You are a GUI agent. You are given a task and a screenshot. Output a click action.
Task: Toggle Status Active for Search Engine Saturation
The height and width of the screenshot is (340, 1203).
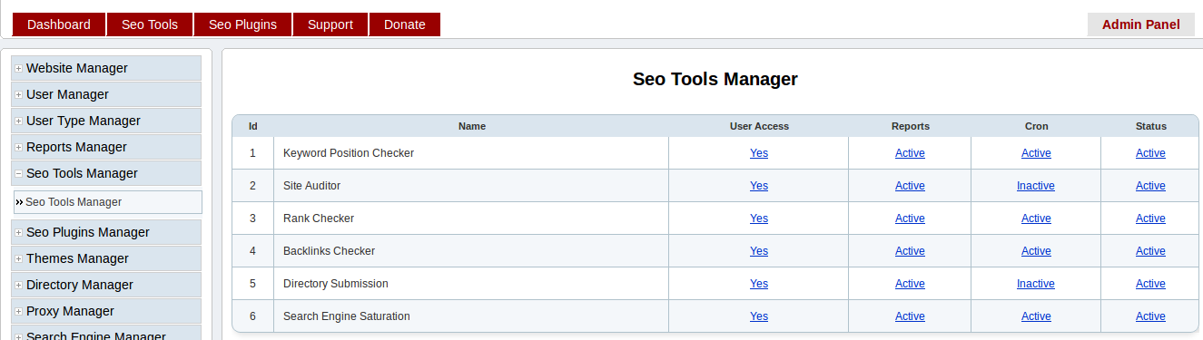click(x=1150, y=316)
